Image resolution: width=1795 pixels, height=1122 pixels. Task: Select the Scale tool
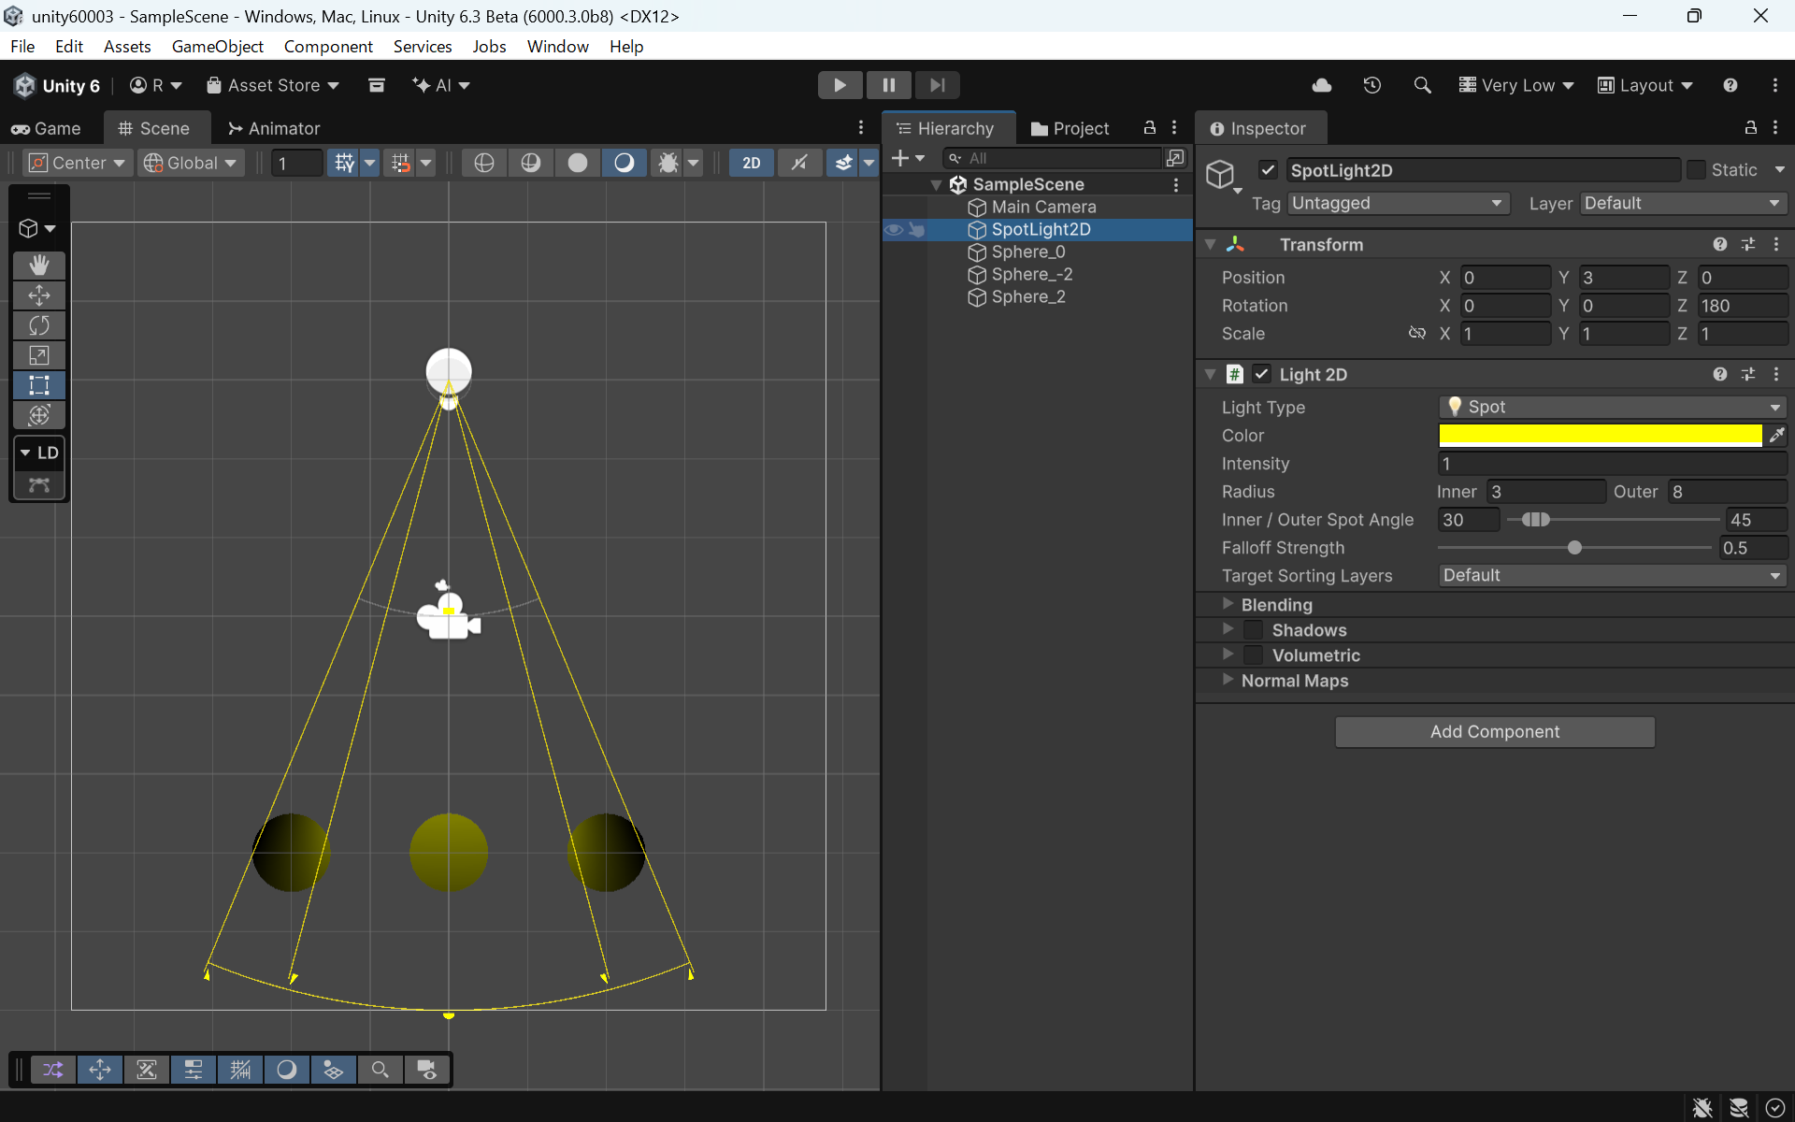click(38, 355)
